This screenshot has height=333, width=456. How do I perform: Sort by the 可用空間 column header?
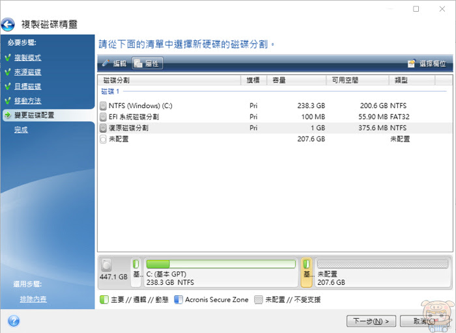pyautogui.click(x=357, y=80)
